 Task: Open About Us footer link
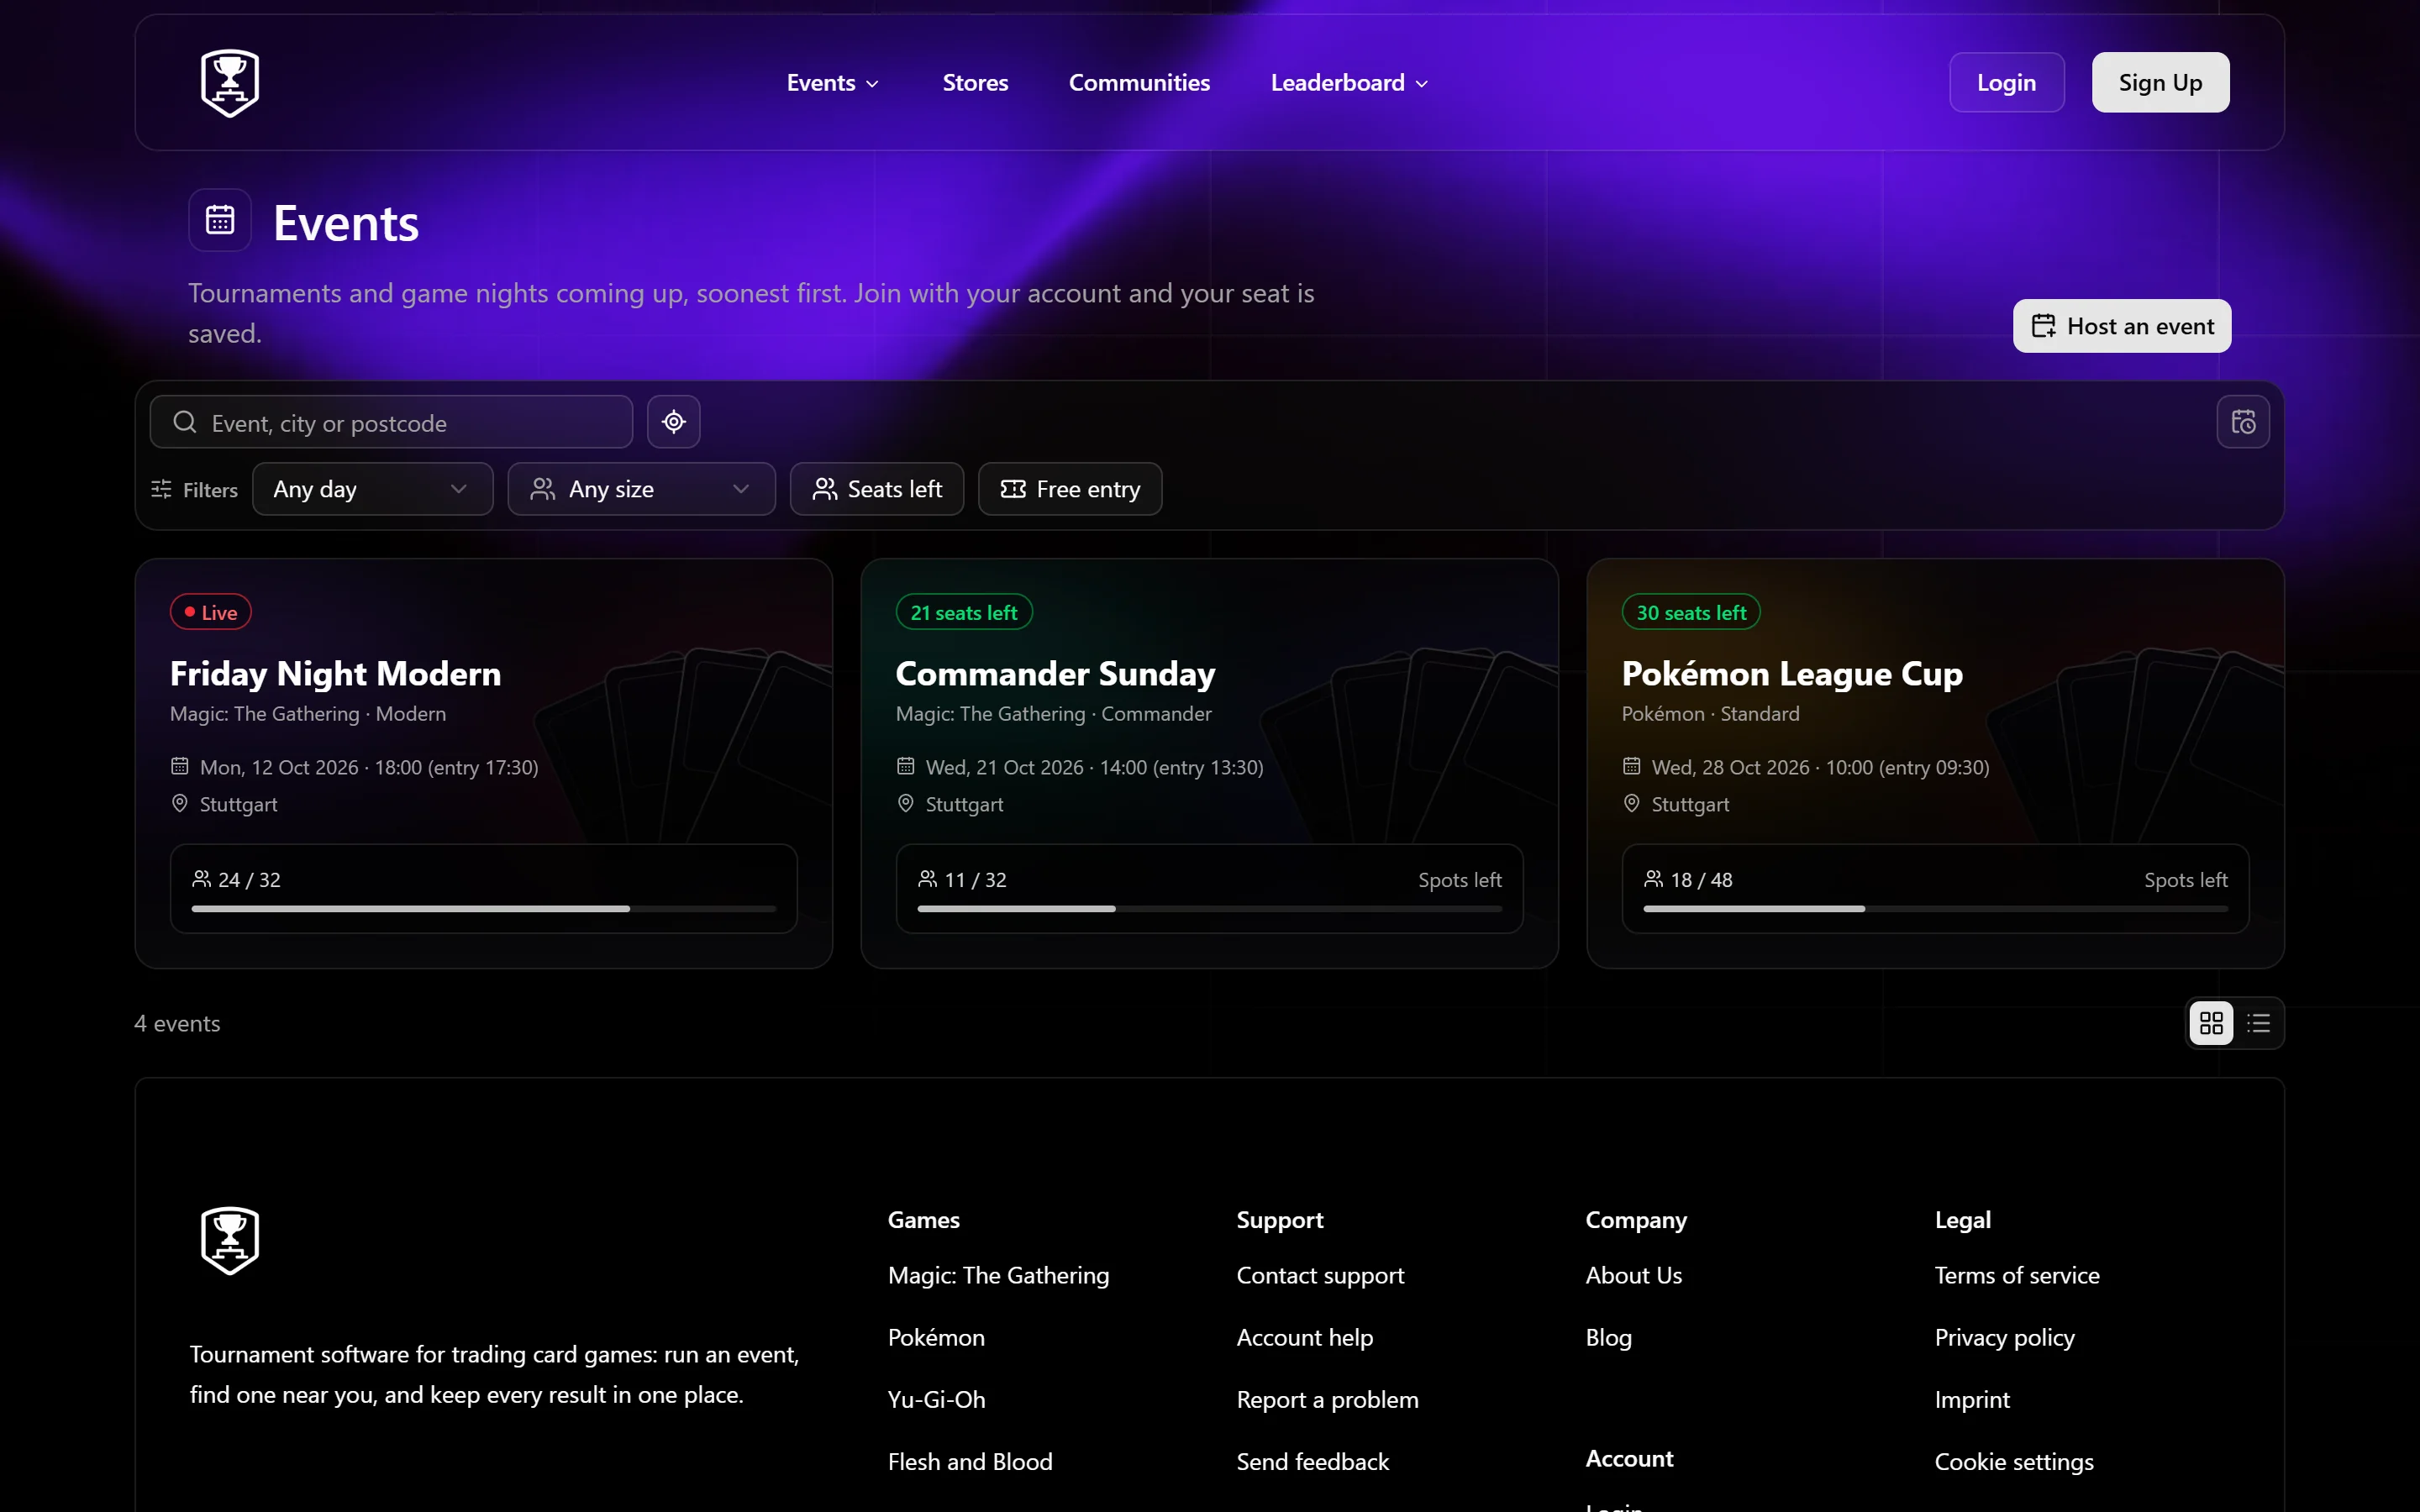click(x=1633, y=1275)
